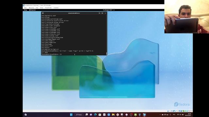Open the terminal hamburger menu
The image size is (209, 117).
pos(102,13)
